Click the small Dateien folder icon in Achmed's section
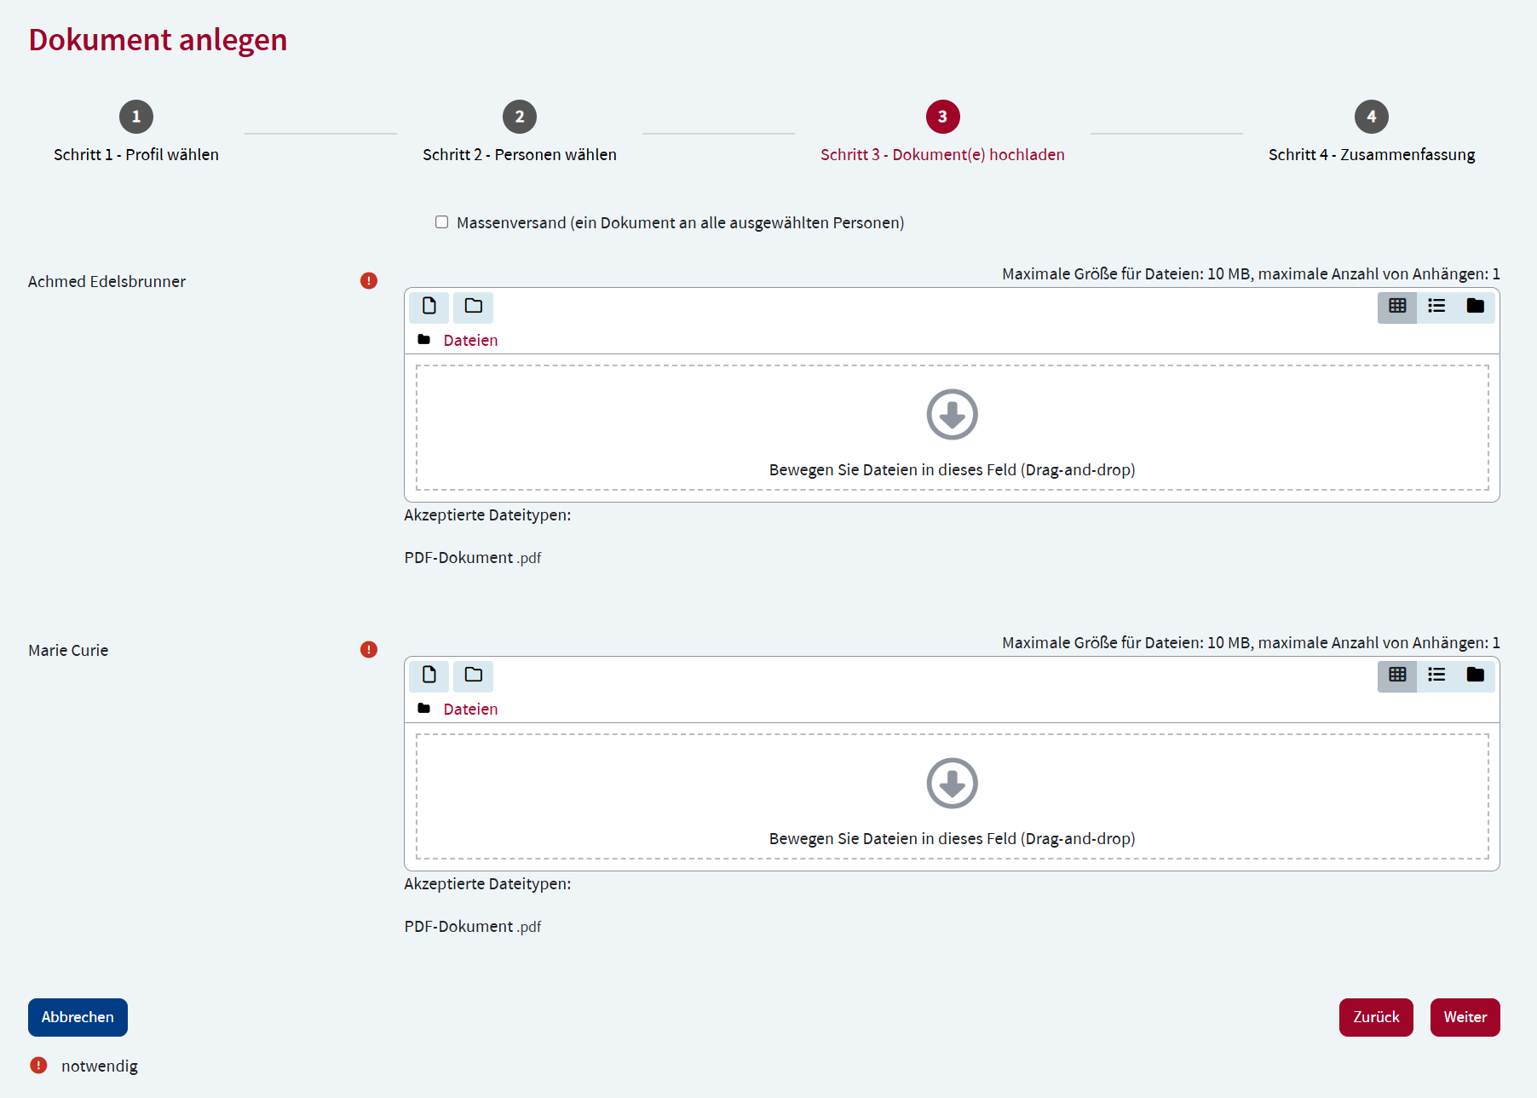The width and height of the screenshot is (1537, 1098). tap(424, 339)
